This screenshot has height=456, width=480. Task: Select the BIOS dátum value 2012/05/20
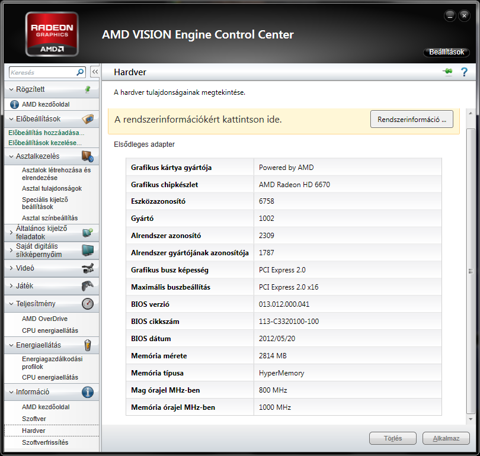tap(277, 339)
